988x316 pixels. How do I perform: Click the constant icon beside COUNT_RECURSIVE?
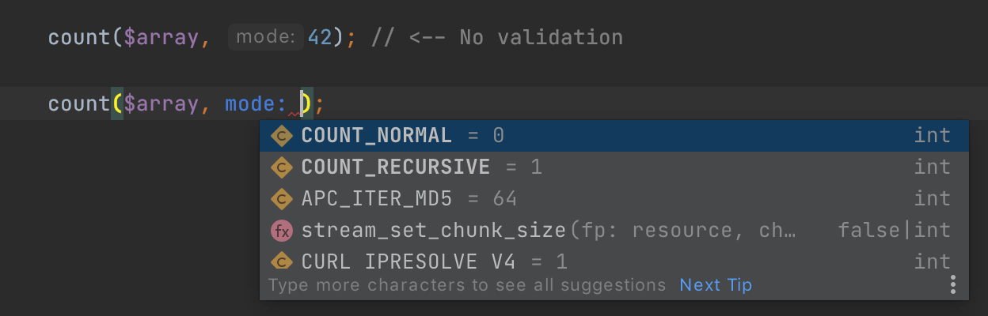pos(282,167)
